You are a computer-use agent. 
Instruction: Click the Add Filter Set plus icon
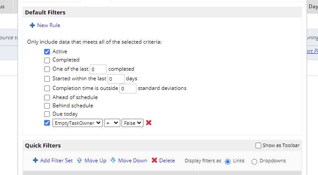[x=35, y=160]
